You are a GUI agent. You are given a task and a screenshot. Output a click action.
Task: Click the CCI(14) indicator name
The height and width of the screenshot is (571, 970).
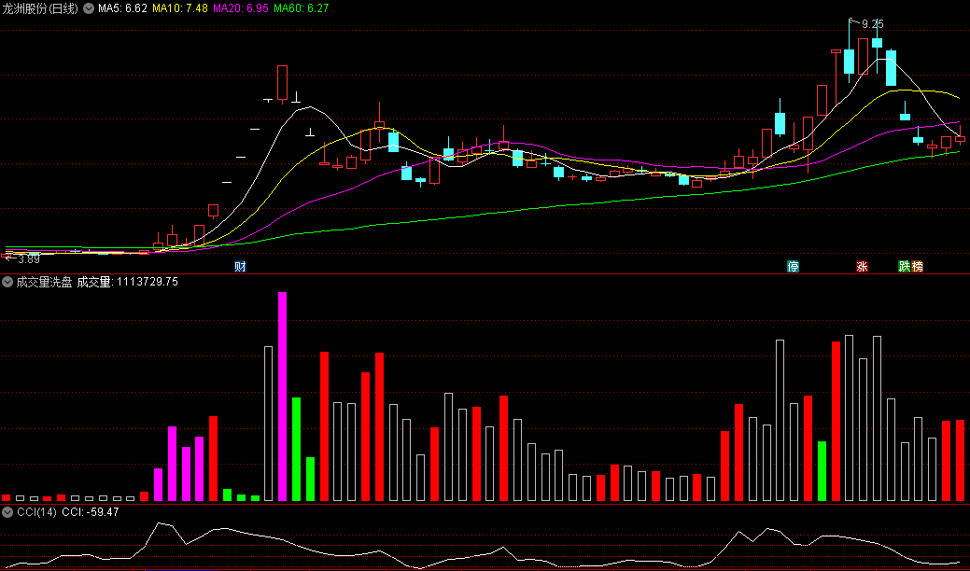(x=36, y=512)
